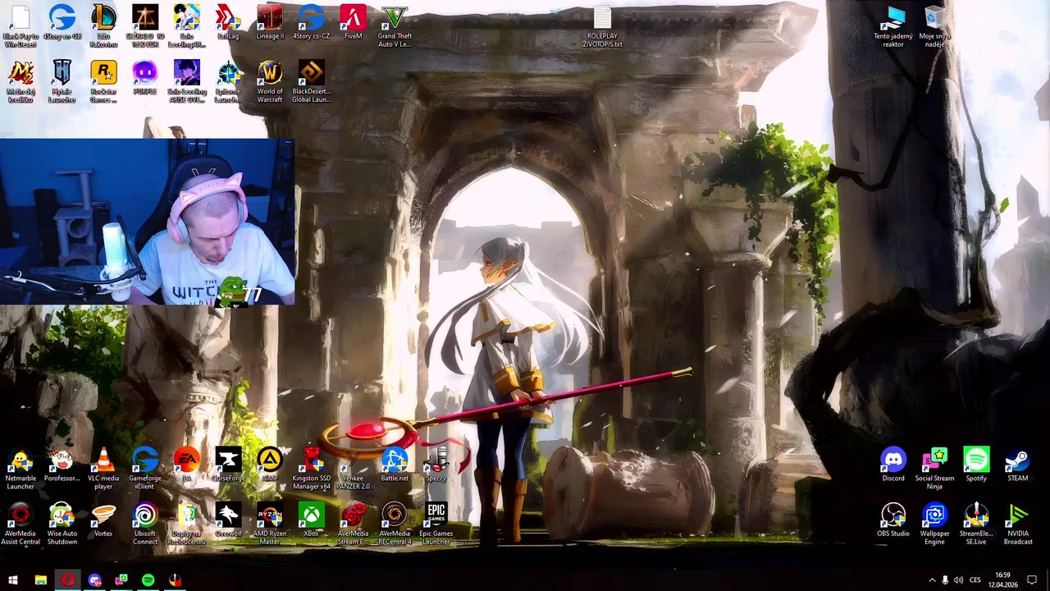This screenshot has width=1050, height=591.
Task: Open the Xbox desktop shortcut
Action: pyautogui.click(x=312, y=520)
